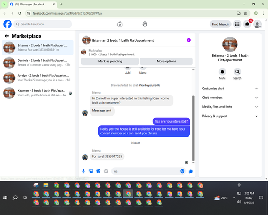Search within conversation magnifier icon
Viewport: 268px width, 215px height.
(237, 72)
